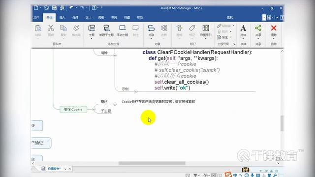The width and height of the screenshot is (315, 177).
Task: Save the map with the floppy disk icon
Action: (x=54, y=8)
